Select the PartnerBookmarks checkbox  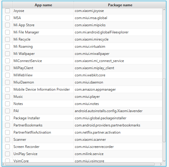[7, 125]
